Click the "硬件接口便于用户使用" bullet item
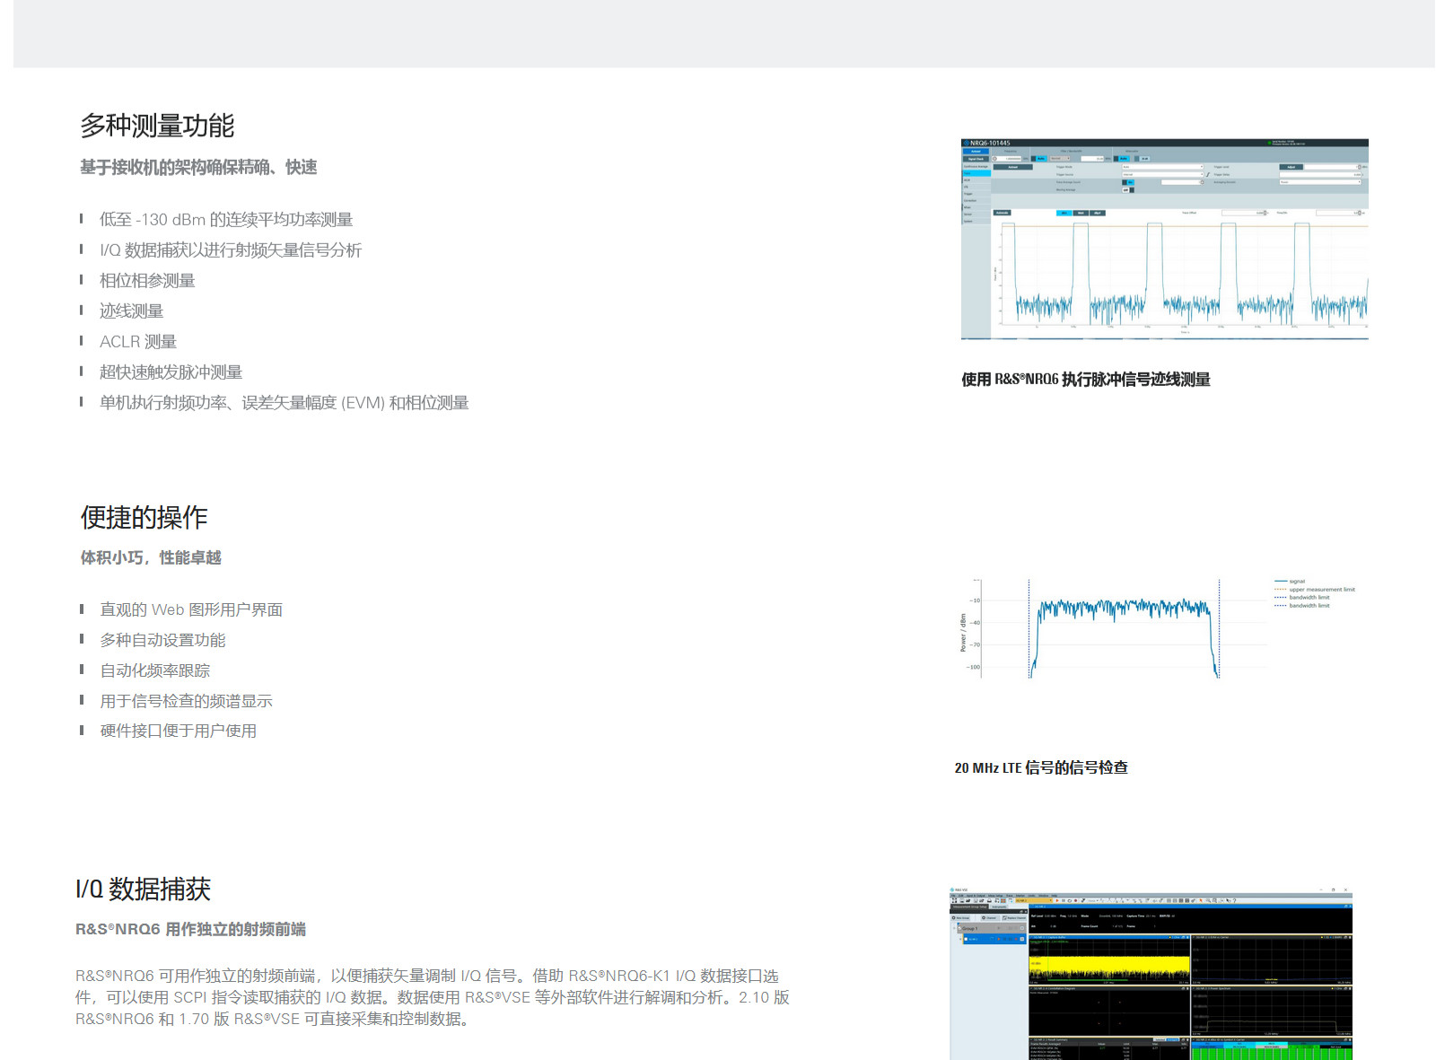1436x1060 pixels. pyautogui.click(x=178, y=731)
